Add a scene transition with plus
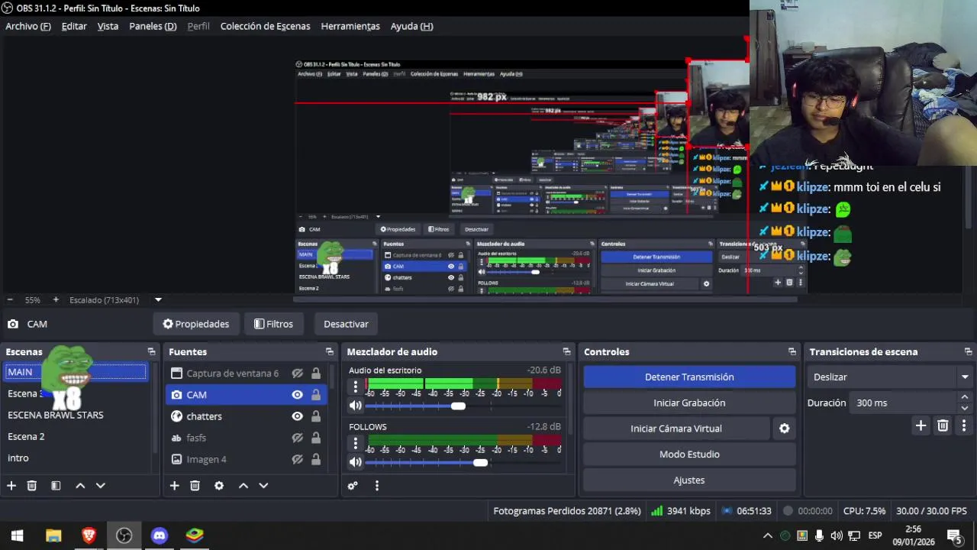The image size is (977, 550). 921,426
